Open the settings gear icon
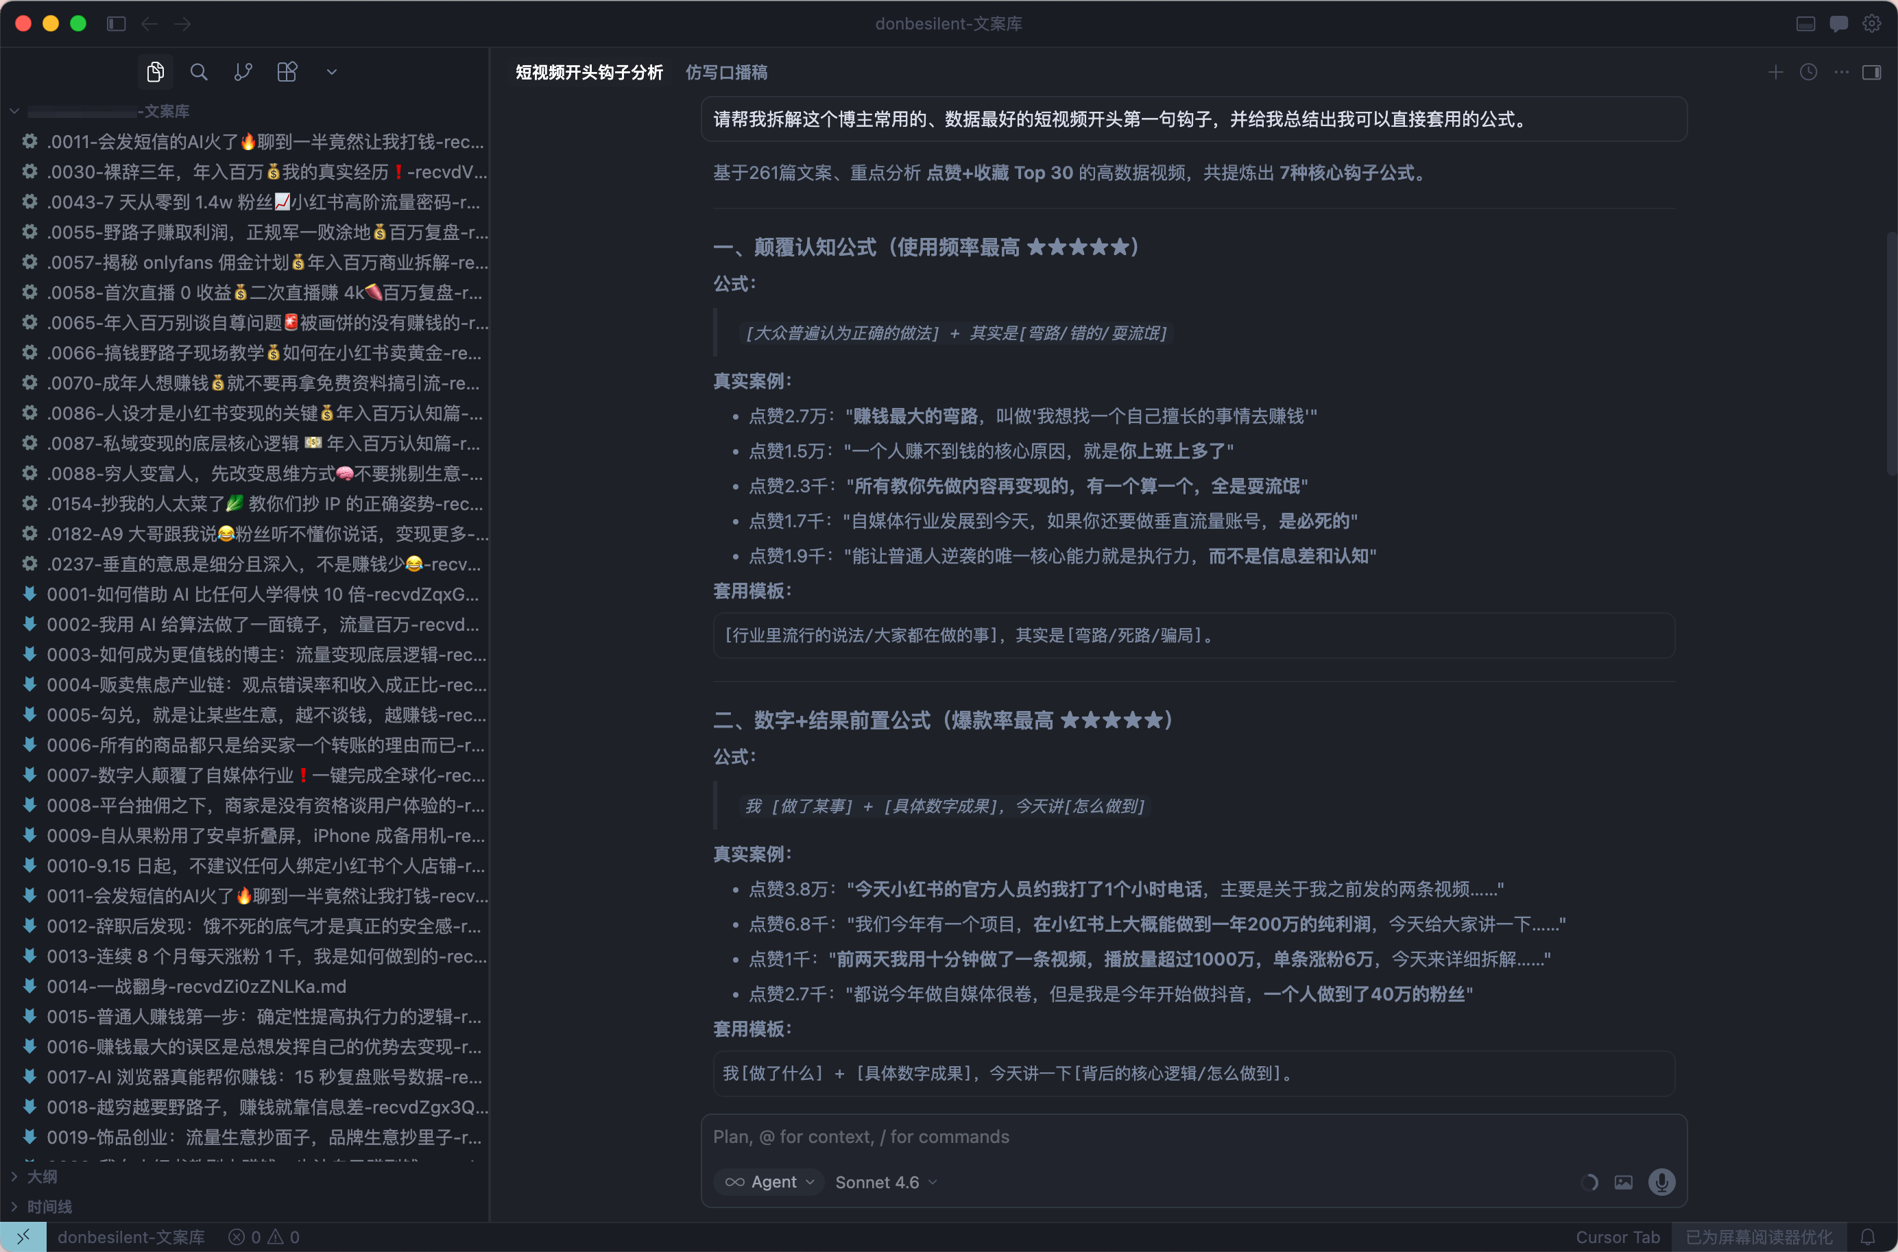The width and height of the screenshot is (1898, 1252). [1872, 24]
